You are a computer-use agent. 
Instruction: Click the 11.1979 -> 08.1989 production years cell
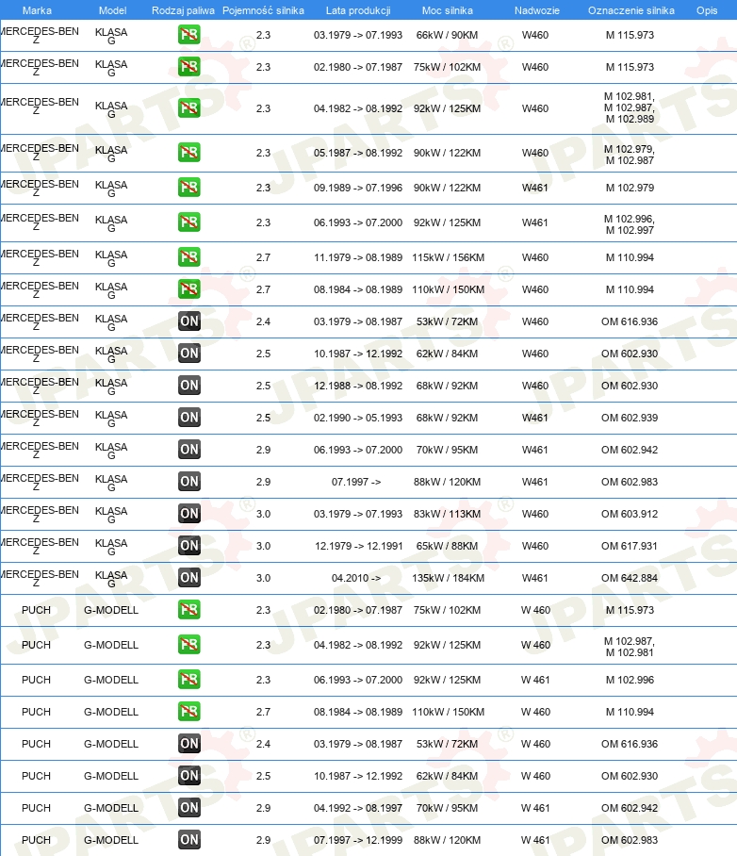tap(358, 257)
